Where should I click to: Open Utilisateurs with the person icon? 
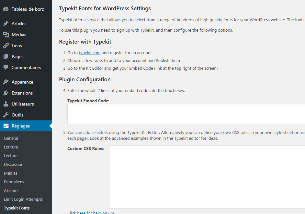pos(6,104)
